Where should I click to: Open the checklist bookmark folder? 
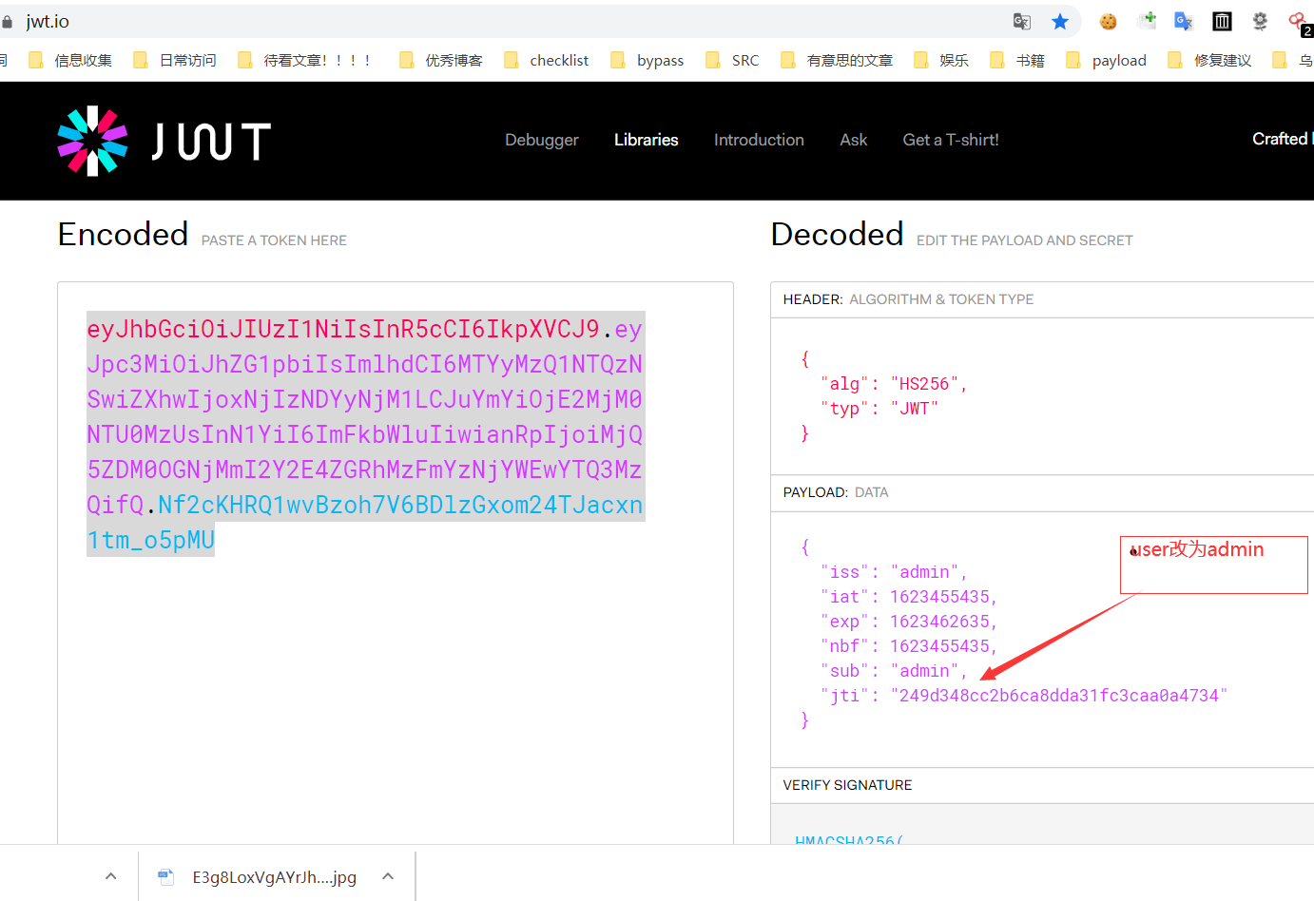(546, 60)
